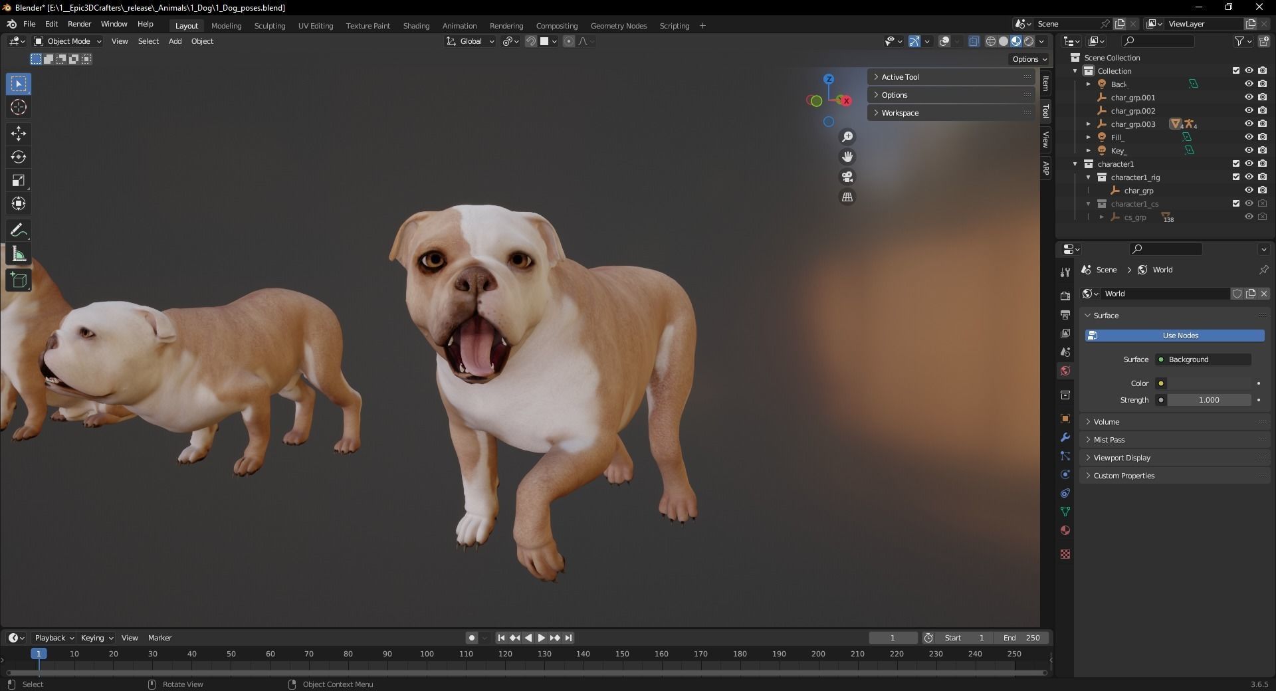Open the Material properties tab icon
Image resolution: width=1276 pixels, height=691 pixels.
[1065, 530]
